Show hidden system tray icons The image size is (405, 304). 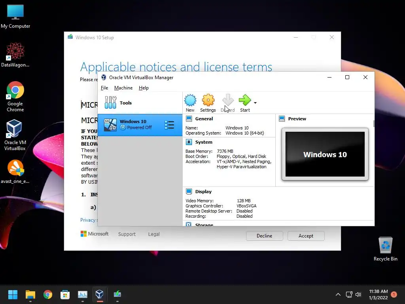338,294
